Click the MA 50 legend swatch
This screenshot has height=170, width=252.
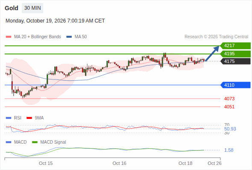point(69,37)
